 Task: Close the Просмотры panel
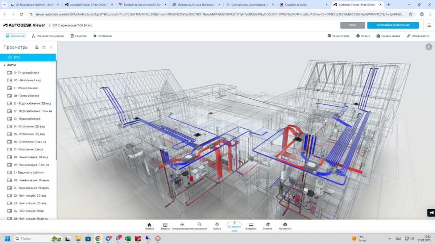tap(51, 47)
